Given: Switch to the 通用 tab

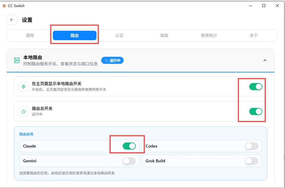Looking at the screenshot, I should (30, 35).
